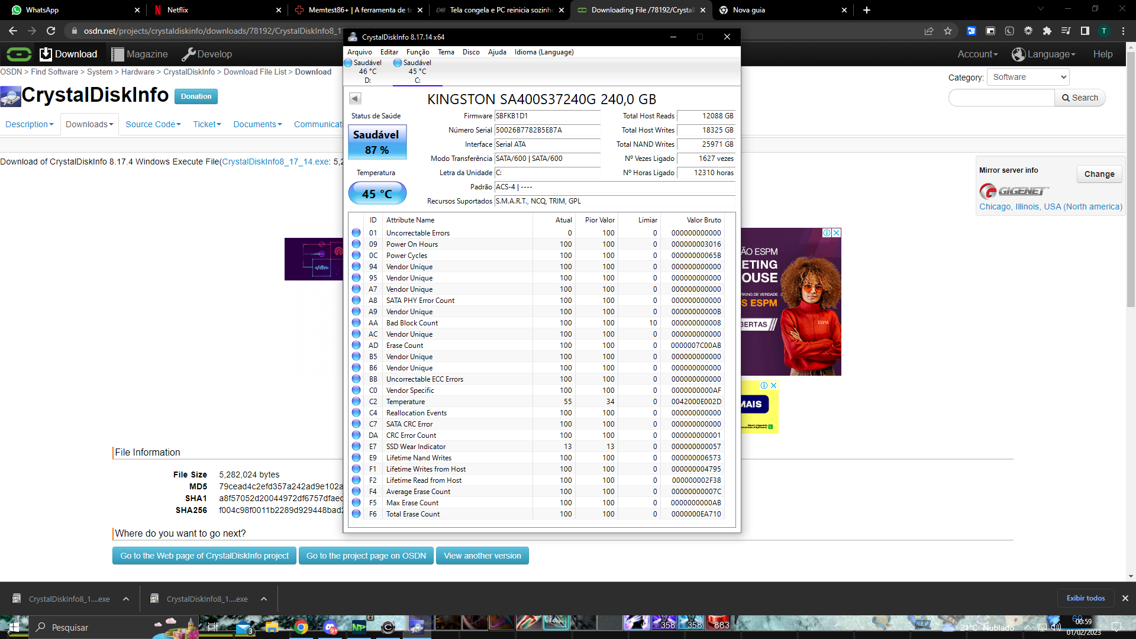Click the Download File List breadcrumb link
The width and height of the screenshot is (1136, 639).
coord(254,72)
